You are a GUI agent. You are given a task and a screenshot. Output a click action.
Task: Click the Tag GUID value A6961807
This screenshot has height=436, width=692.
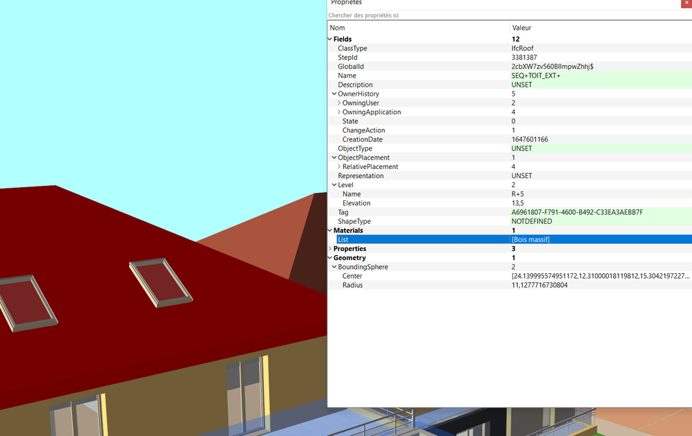578,212
